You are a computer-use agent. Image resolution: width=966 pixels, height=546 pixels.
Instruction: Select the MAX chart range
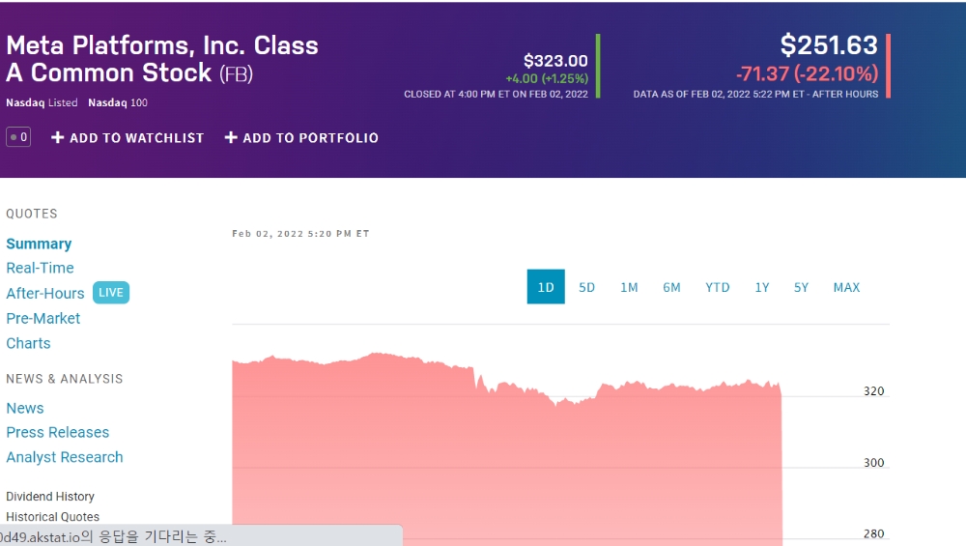[x=846, y=287]
